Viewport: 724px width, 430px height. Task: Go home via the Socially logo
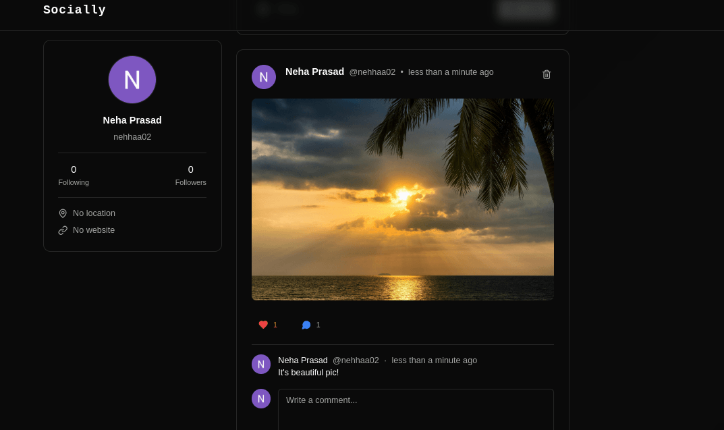75,10
